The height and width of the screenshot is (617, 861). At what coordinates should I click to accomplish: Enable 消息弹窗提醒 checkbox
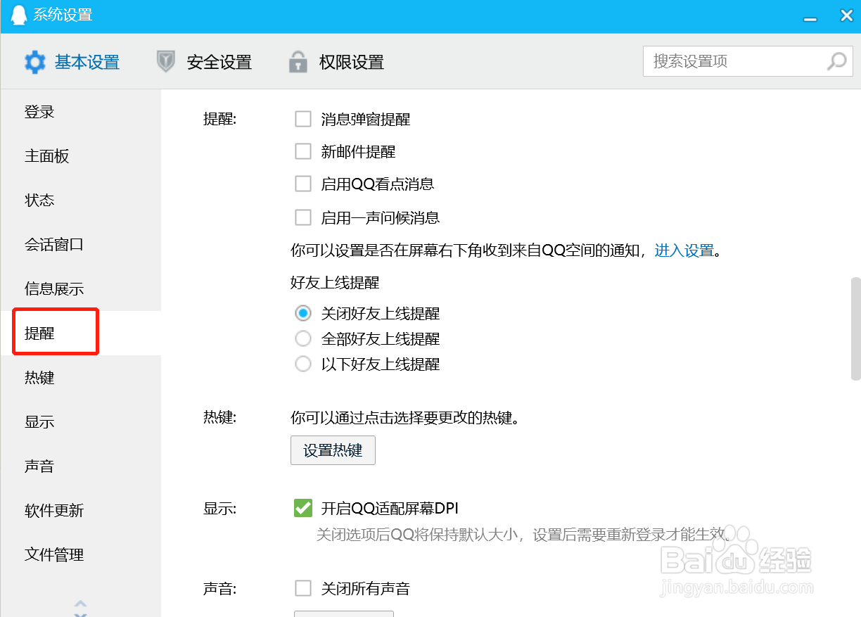[302, 119]
